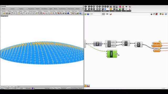Click Grasshopper open file green icon

click(85, 14)
